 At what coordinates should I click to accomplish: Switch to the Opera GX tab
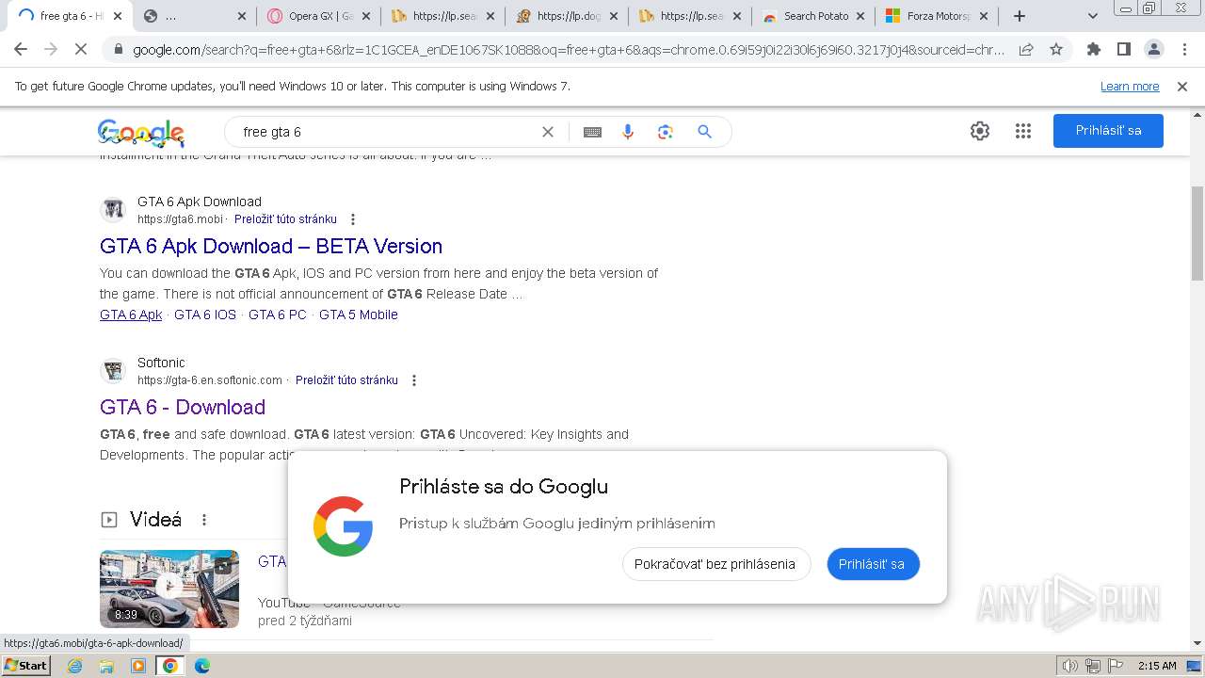(x=319, y=16)
